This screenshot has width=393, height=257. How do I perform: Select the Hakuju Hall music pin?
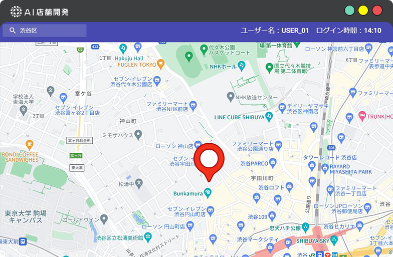point(123,49)
